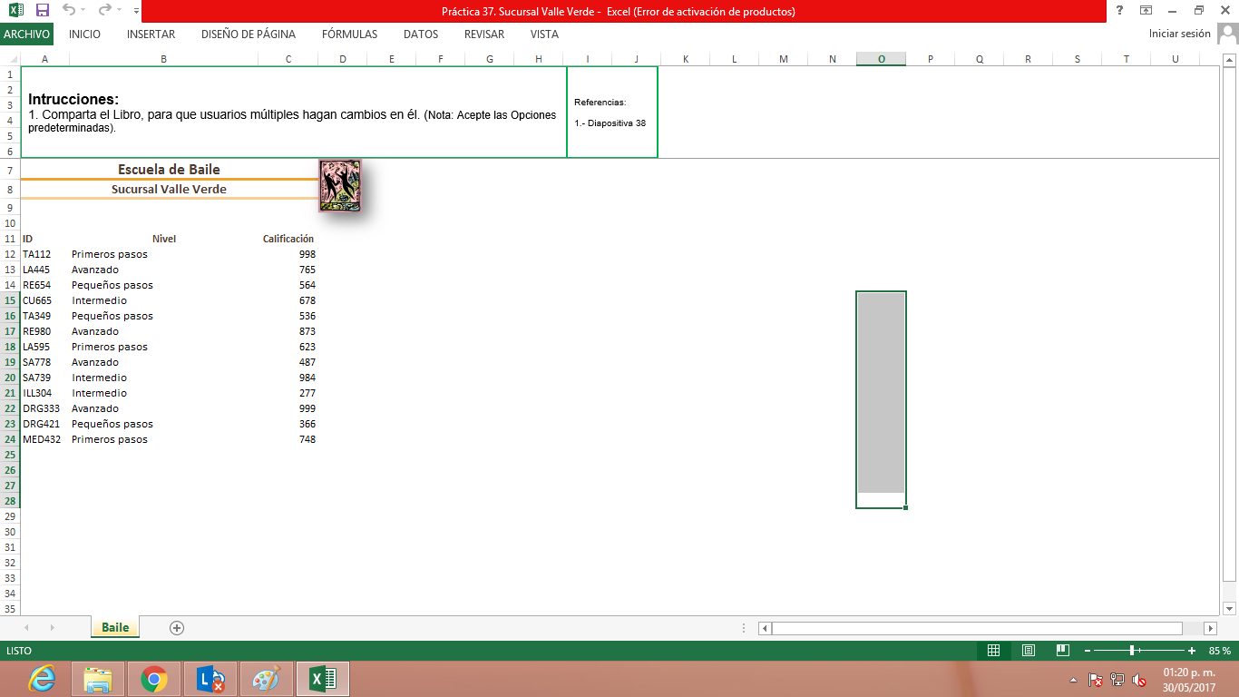The width and height of the screenshot is (1239, 697).
Task: Select the Baile sheet tab
Action: (x=115, y=627)
